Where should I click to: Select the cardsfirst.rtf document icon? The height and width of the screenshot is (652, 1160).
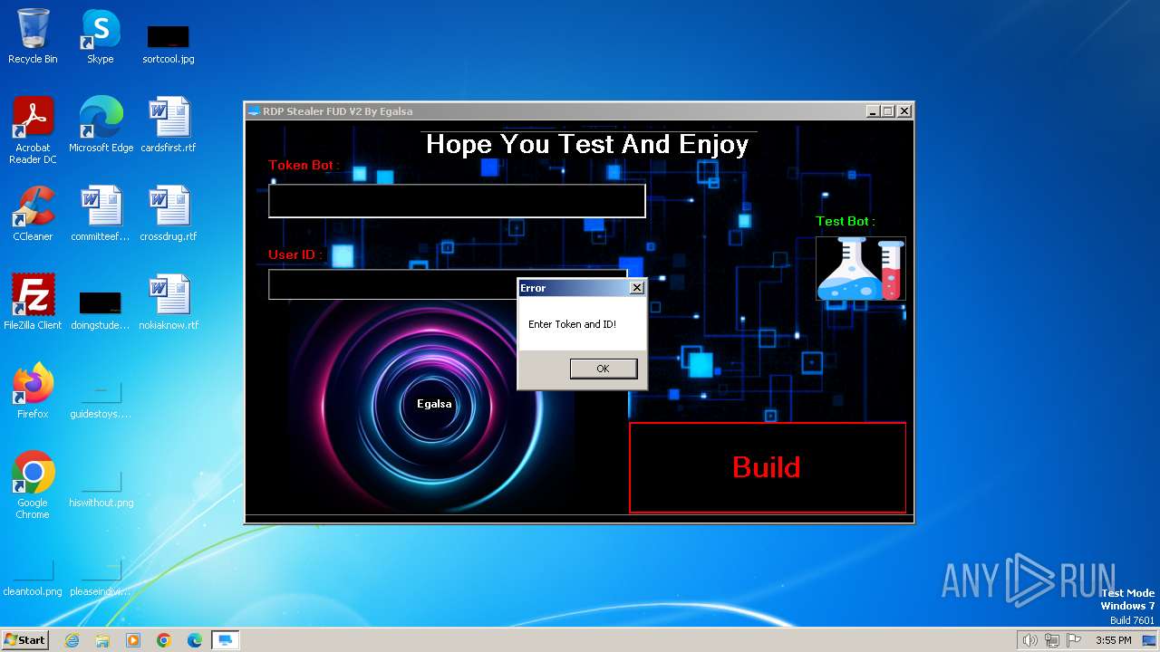coord(169,126)
